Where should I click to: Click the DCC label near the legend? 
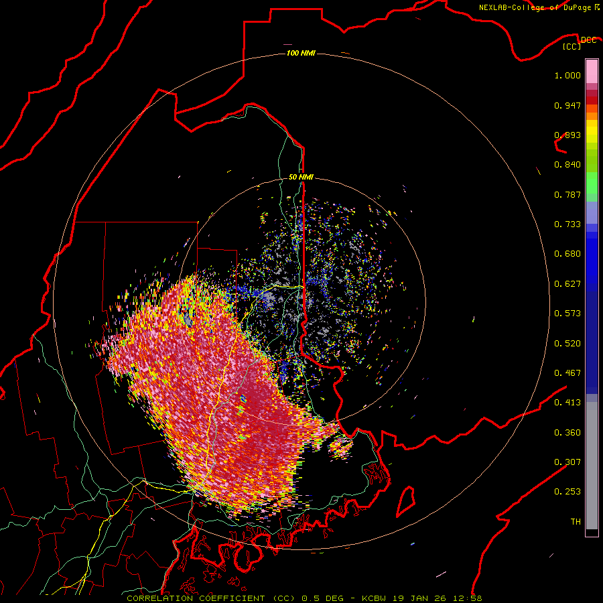coord(588,40)
